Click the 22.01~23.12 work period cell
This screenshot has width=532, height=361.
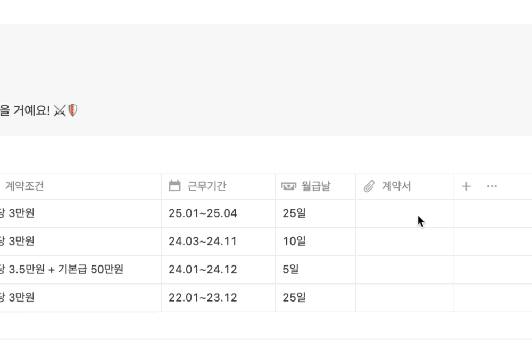203,298
